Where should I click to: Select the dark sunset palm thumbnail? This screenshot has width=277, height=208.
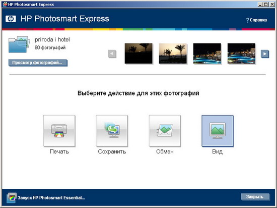click(138, 54)
